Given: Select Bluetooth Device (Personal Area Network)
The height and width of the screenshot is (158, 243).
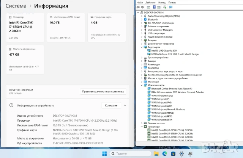Looking at the screenshot, I should [x=172, y=89].
